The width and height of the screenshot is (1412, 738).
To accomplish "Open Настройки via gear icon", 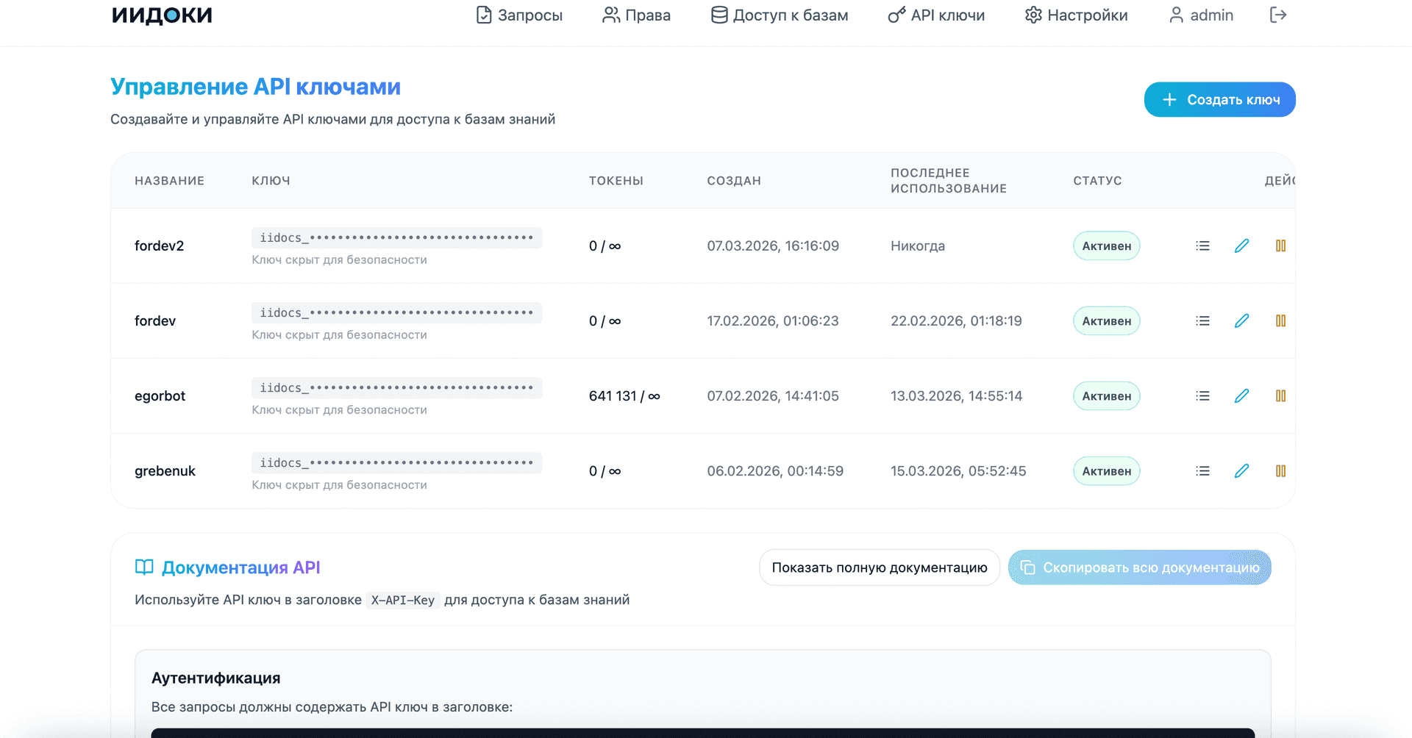I will (x=1033, y=14).
